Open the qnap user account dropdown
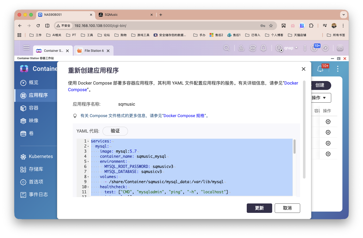 click(x=287, y=48)
